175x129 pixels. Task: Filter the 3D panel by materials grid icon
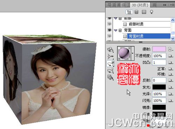[144, 12]
